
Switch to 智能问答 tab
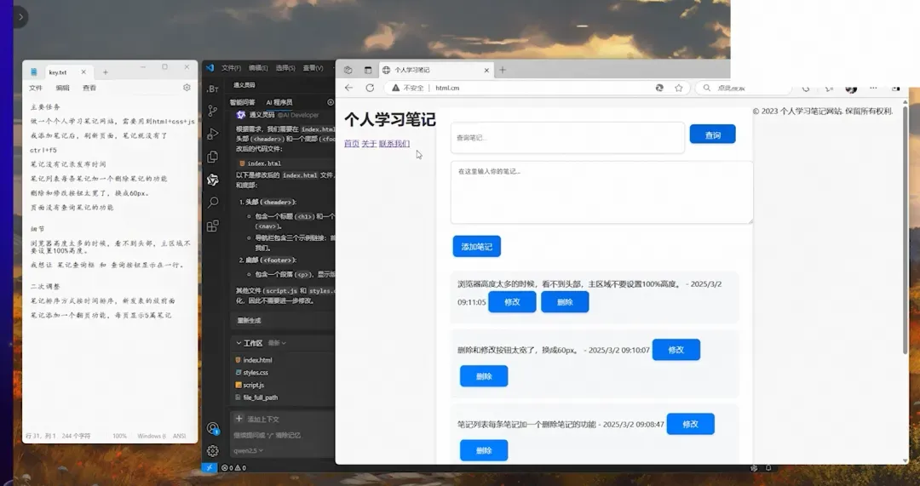coord(242,102)
